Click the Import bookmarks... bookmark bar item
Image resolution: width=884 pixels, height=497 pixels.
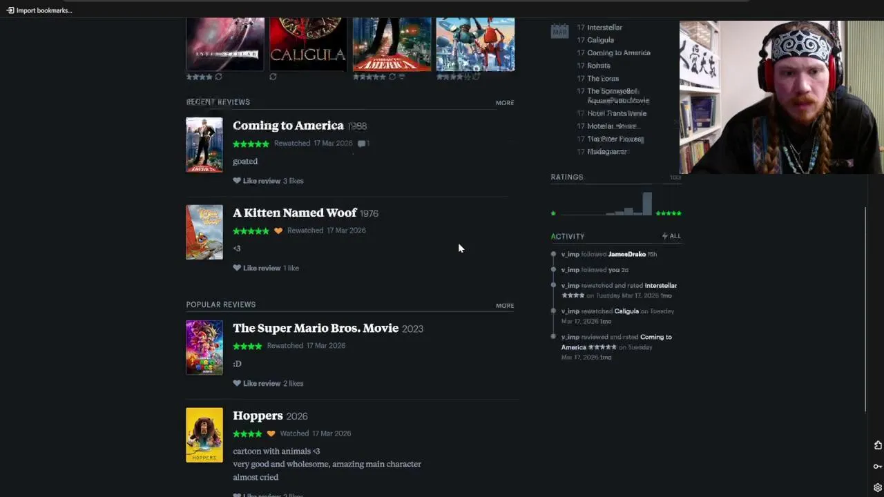pyautogui.click(x=39, y=10)
